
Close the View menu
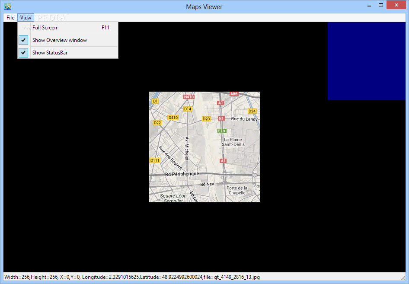pos(26,18)
